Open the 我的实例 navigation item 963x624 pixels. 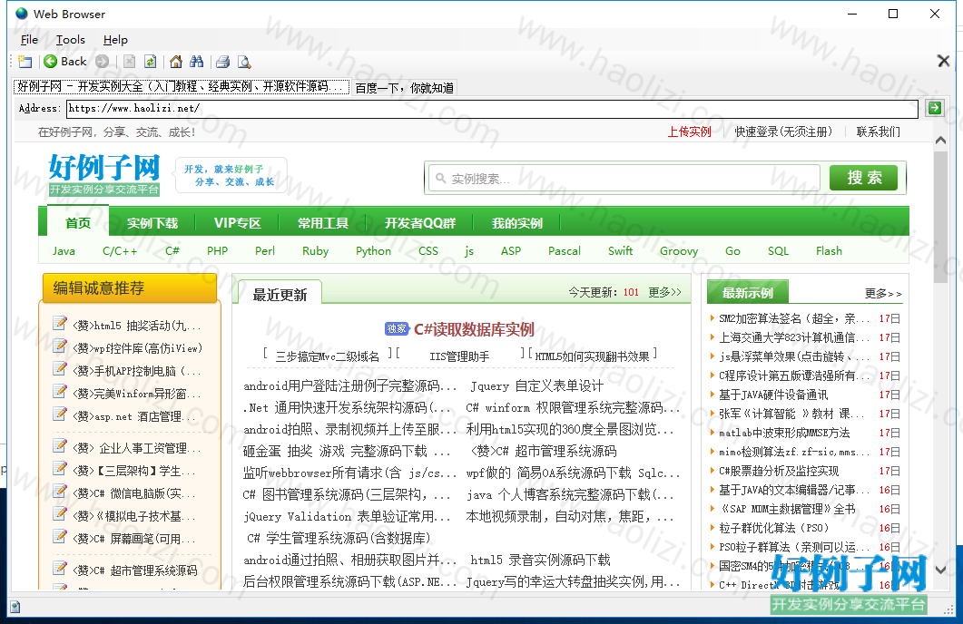point(517,223)
